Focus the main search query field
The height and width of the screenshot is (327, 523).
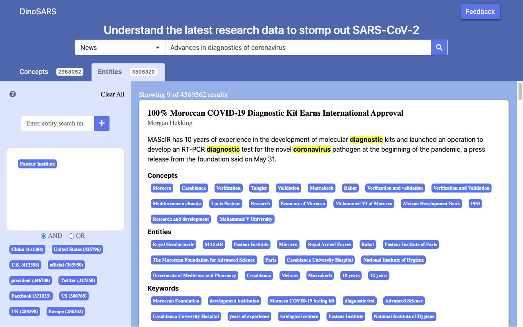coord(298,47)
